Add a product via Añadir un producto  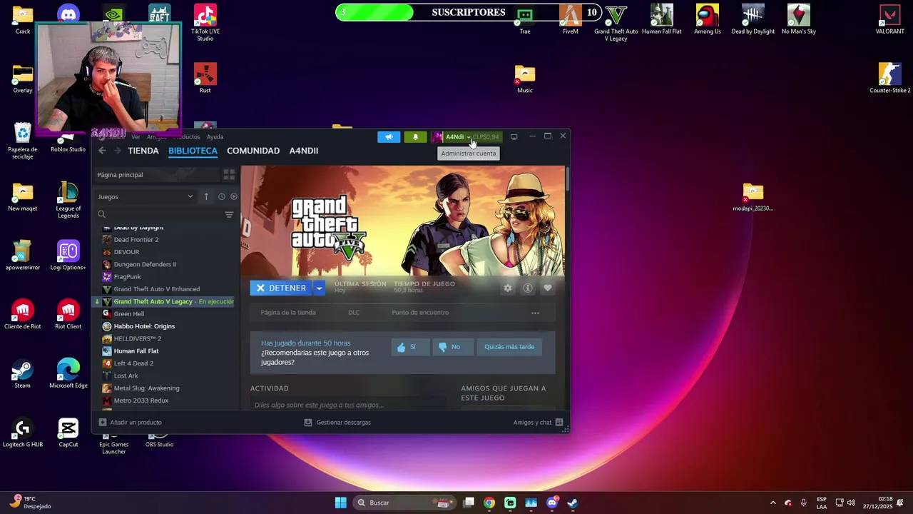(130, 423)
